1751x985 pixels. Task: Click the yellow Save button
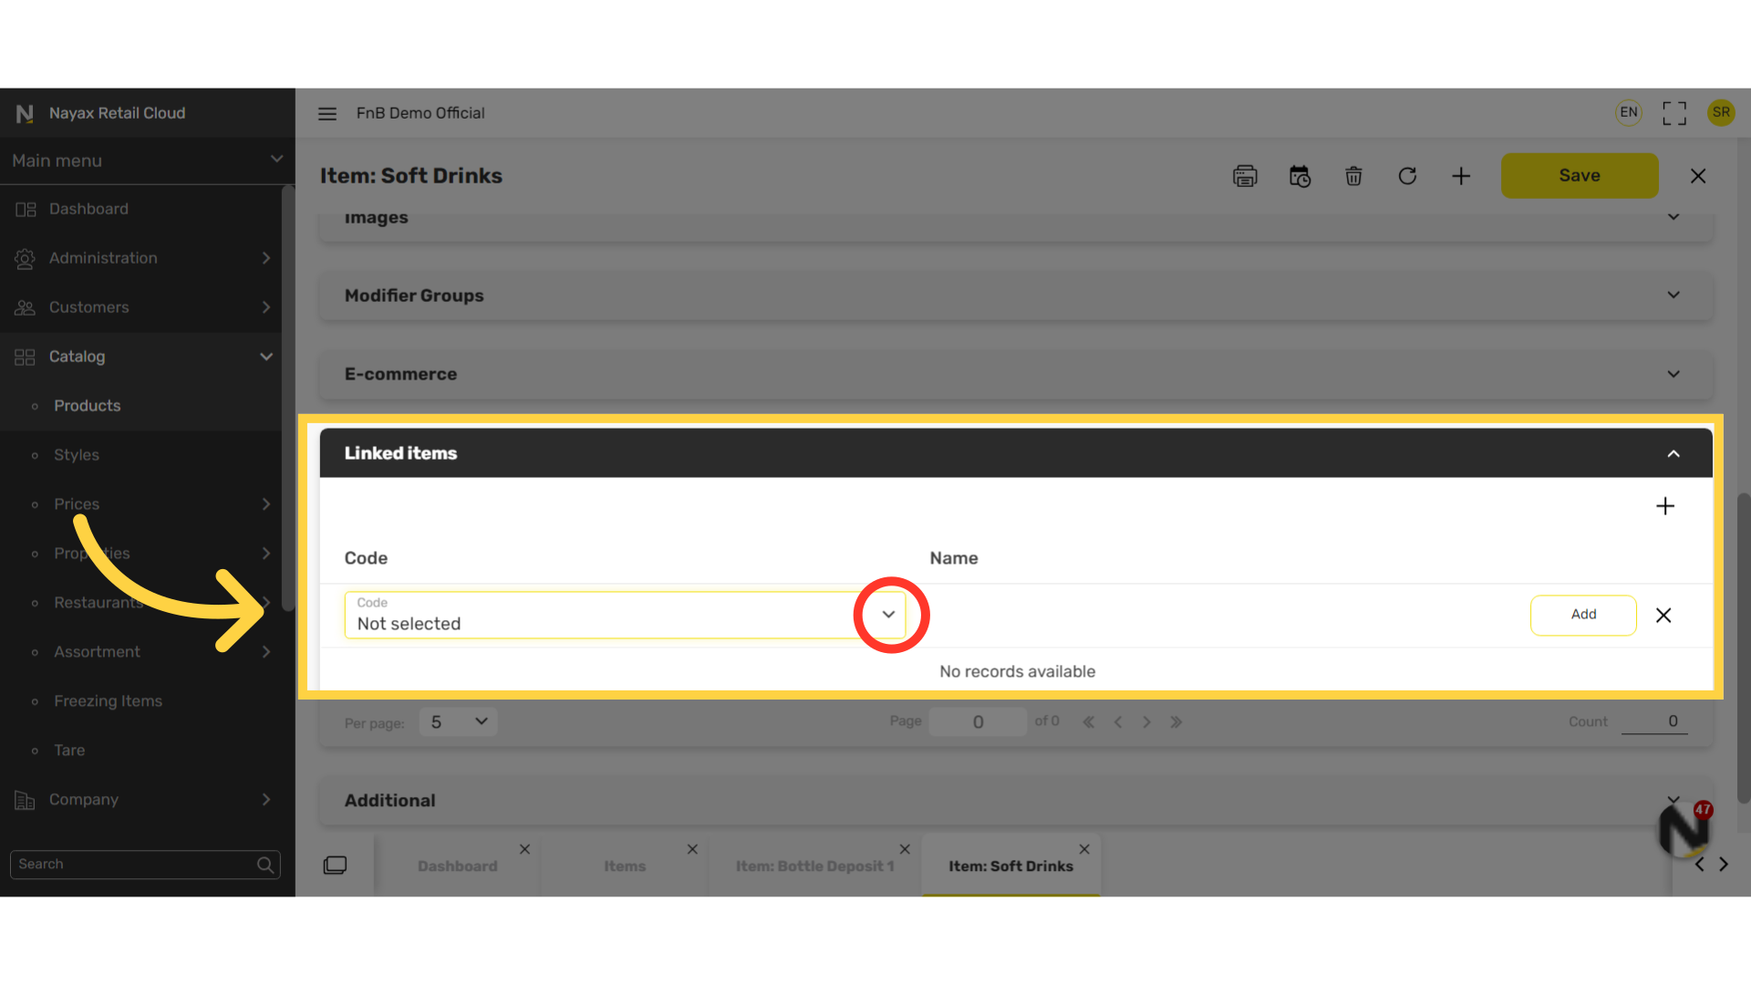1579,176
